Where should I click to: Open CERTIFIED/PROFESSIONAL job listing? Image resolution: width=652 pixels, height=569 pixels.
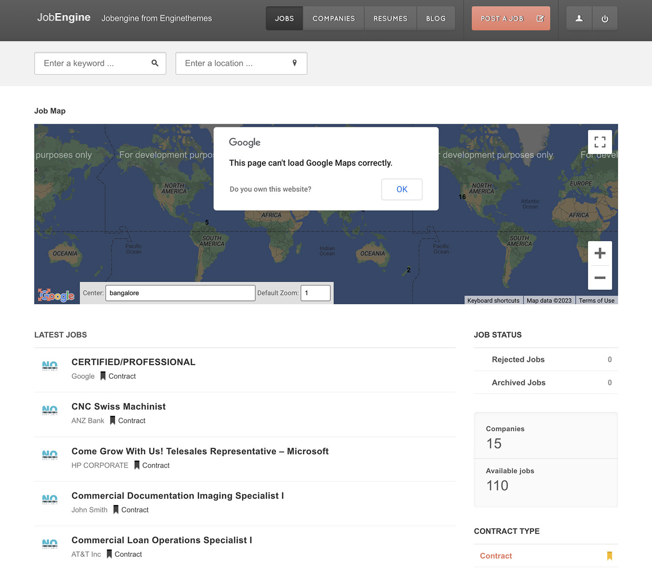tap(133, 362)
